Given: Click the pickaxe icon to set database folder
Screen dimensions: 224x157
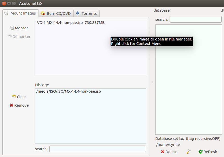Looking at the screenshot, I should click(189, 152).
